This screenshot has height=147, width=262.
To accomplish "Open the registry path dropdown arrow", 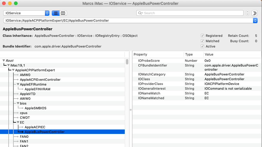I will tap(255, 20).
